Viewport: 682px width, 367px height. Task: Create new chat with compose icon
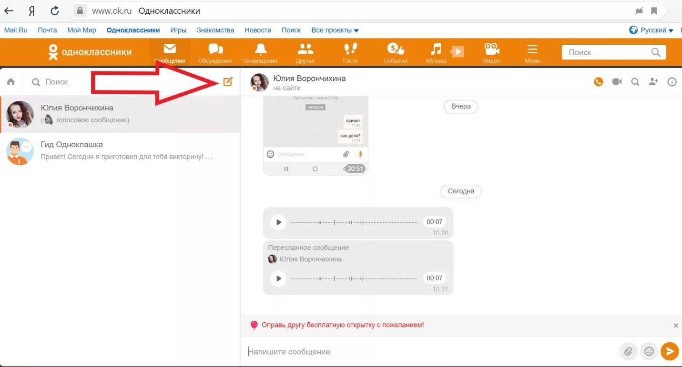(228, 81)
